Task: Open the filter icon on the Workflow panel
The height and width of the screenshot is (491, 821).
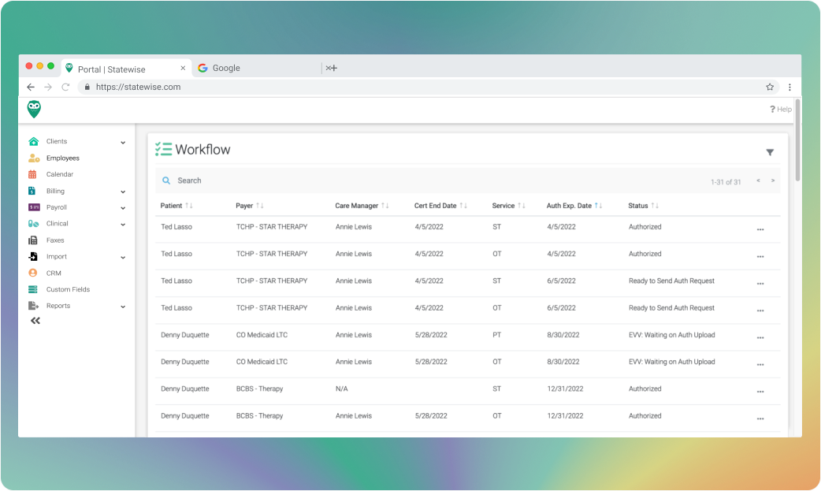Action: [x=770, y=151]
